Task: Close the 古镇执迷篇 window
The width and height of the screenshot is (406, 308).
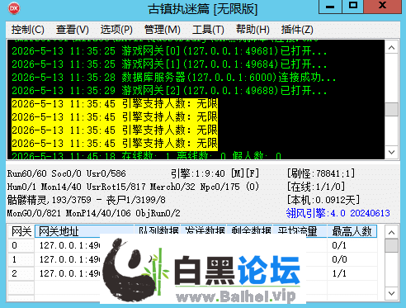Action: click(383, 7)
